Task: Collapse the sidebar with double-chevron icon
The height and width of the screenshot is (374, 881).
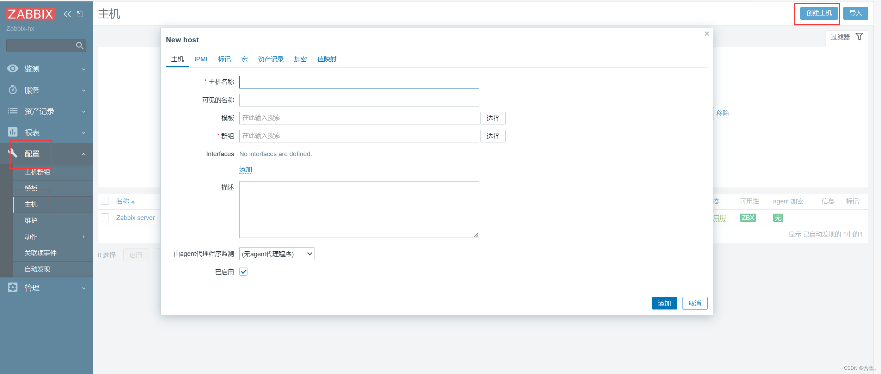Action: 67,14
